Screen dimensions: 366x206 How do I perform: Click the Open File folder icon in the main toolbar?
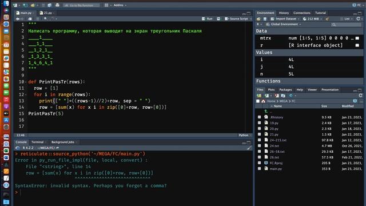click(x=33, y=5)
